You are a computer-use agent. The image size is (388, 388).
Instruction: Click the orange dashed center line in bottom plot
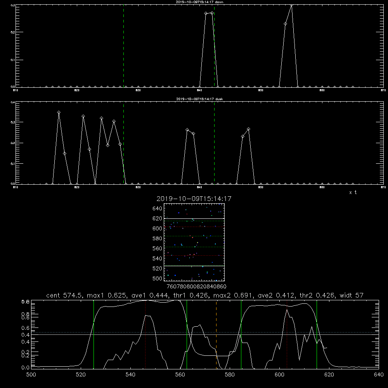click(x=216, y=334)
